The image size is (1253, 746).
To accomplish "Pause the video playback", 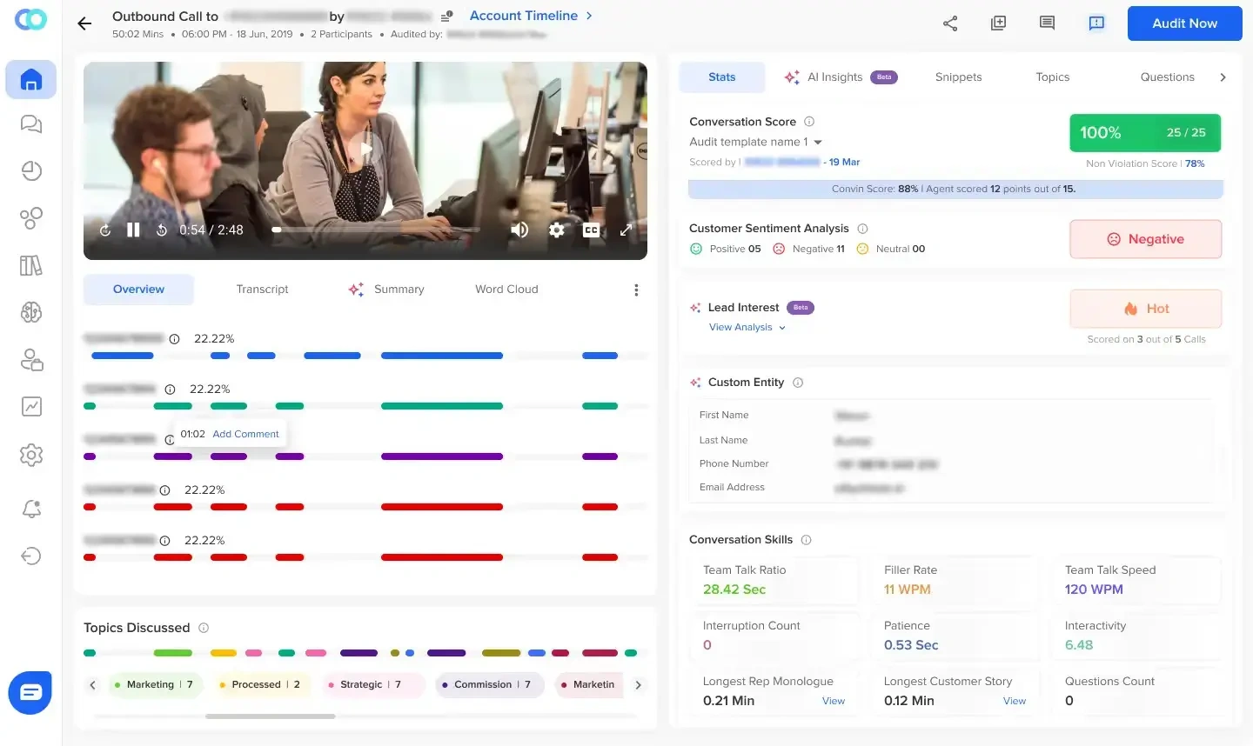I will point(133,230).
